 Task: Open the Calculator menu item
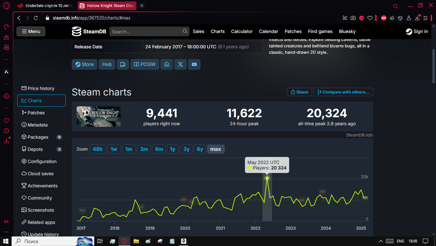(x=242, y=31)
